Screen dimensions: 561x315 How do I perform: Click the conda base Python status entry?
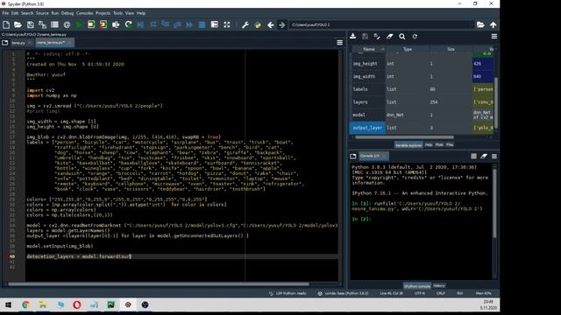(343, 293)
